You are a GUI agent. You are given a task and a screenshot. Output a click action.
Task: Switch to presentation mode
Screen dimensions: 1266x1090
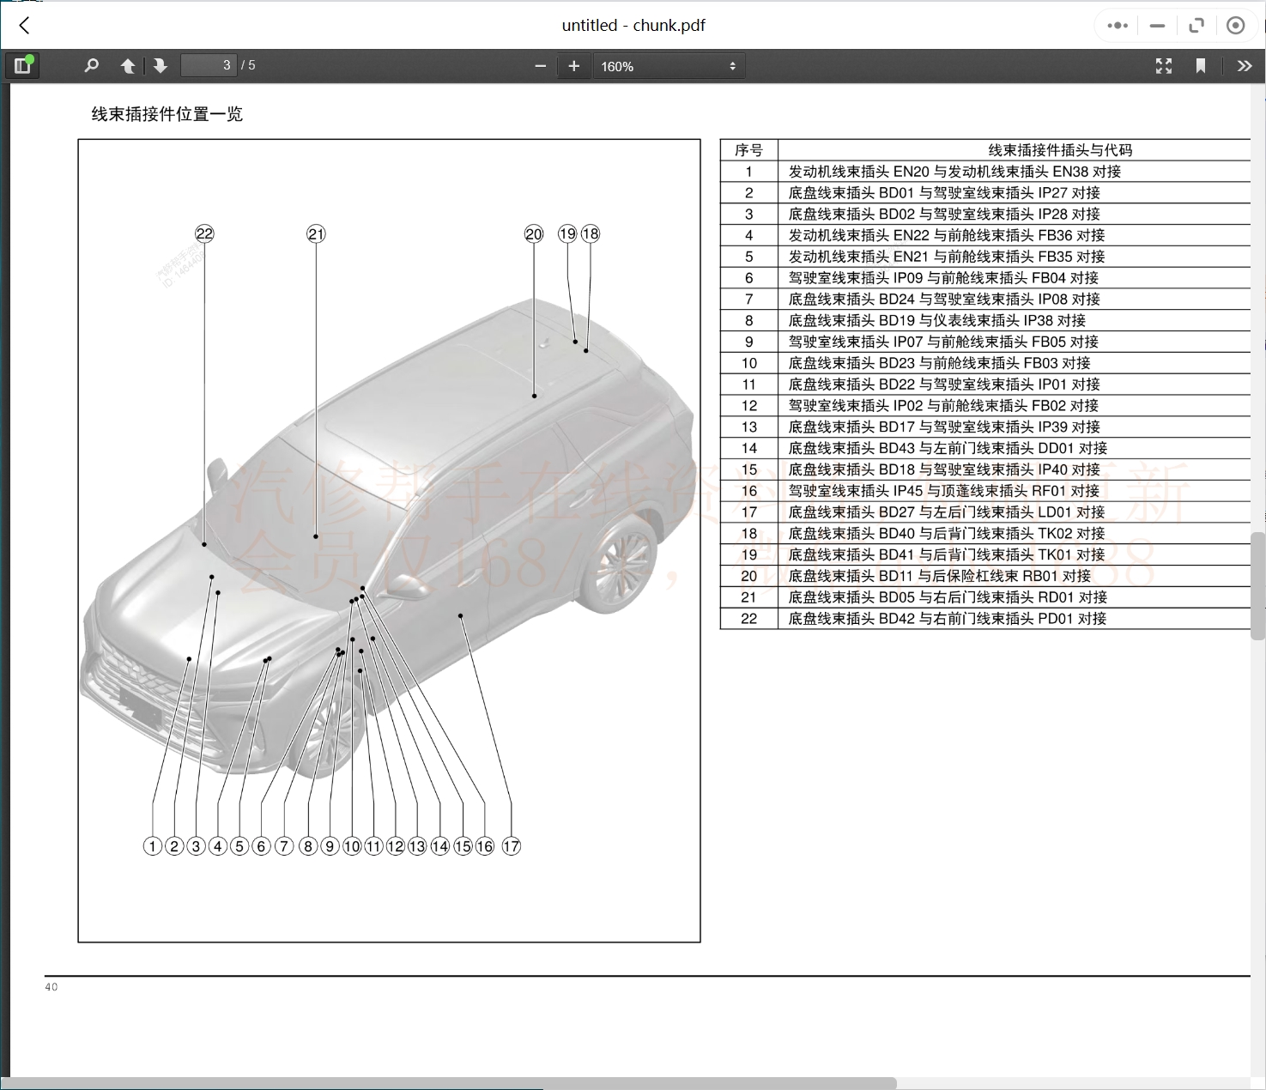tap(1163, 66)
